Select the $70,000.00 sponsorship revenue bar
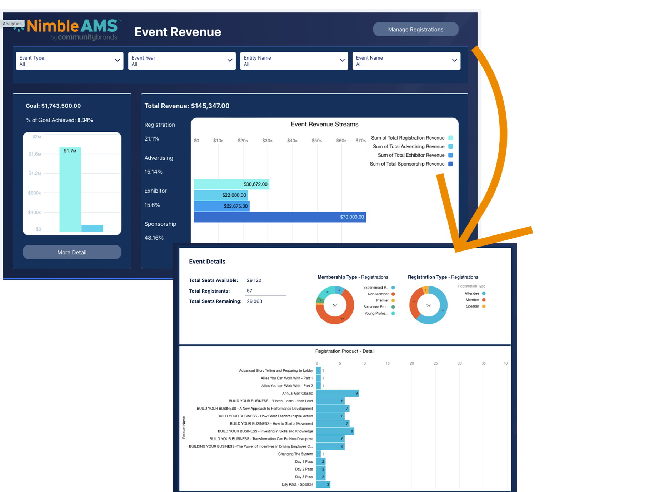This screenshot has width=659, height=492. [x=279, y=217]
